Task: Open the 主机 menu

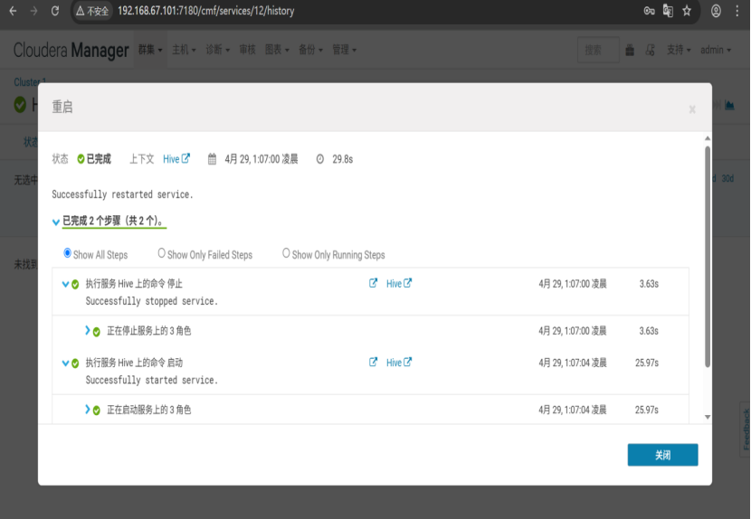Action: coord(184,50)
